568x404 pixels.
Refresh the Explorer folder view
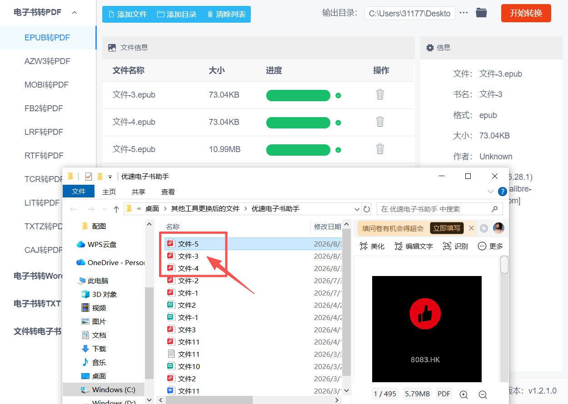point(367,209)
